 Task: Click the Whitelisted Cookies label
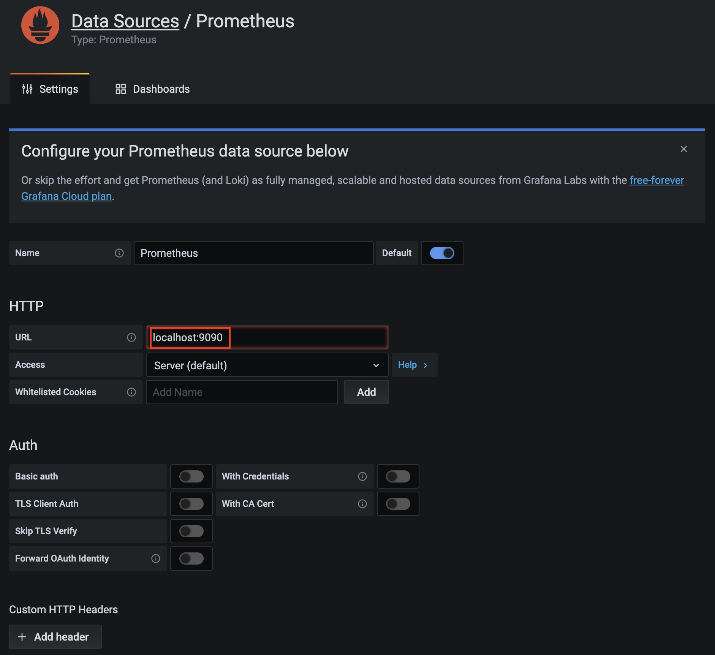click(56, 392)
